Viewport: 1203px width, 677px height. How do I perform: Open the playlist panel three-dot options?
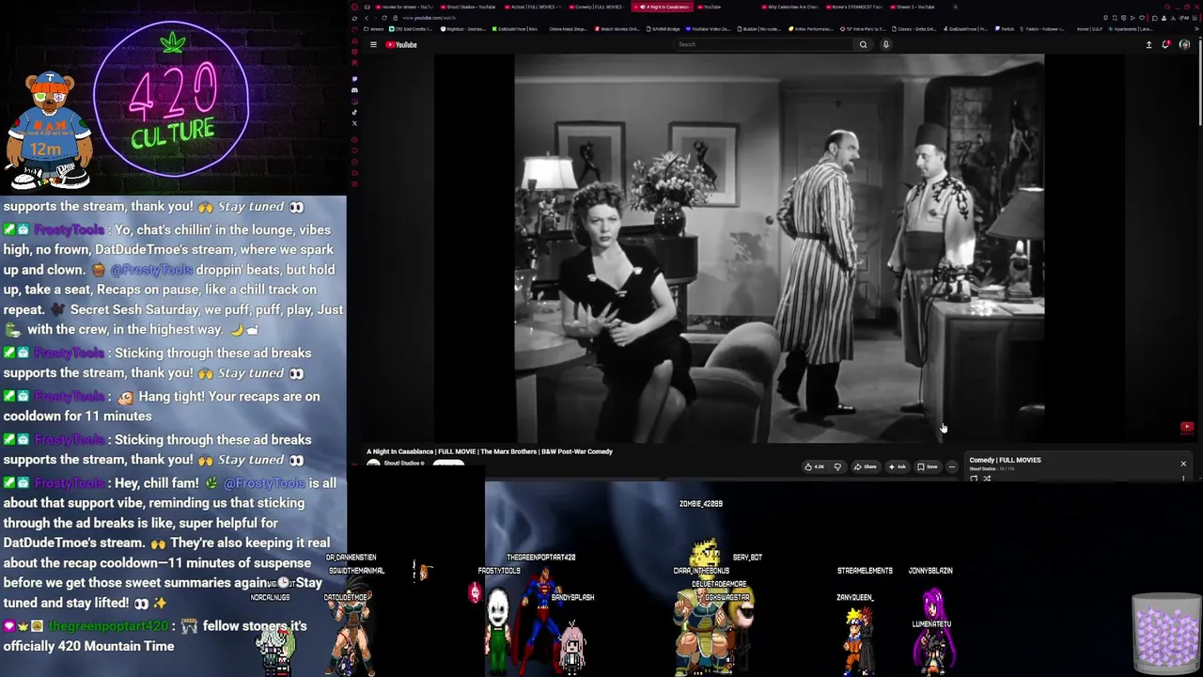1183,479
